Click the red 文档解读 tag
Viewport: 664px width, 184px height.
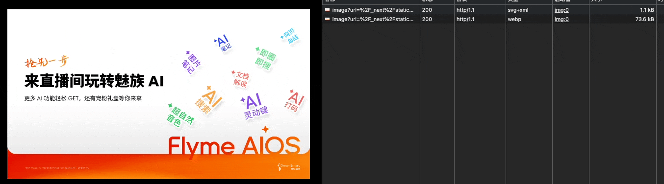(240, 79)
